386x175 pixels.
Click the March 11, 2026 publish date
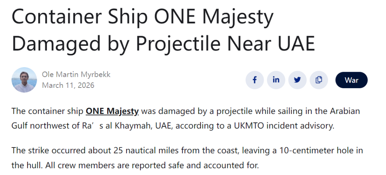coord(68,85)
